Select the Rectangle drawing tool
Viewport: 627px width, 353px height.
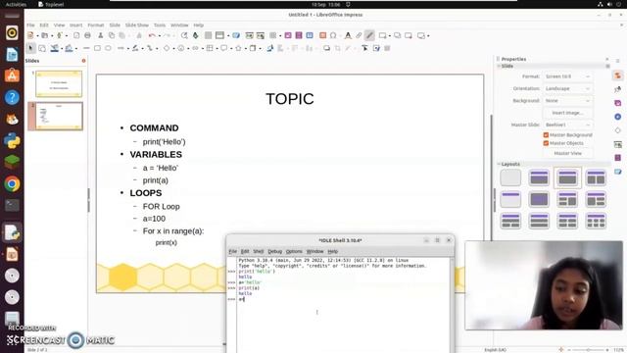point(97,48)
